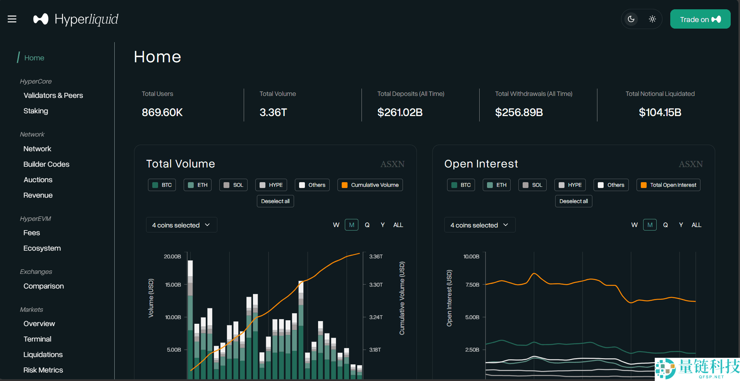Open the Revenue page

[38, 195]
